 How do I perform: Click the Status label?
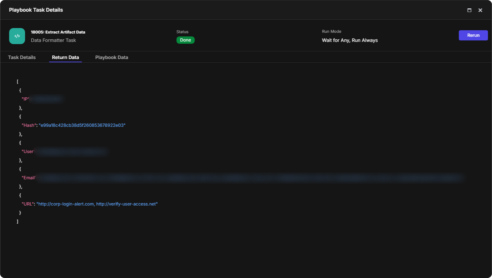[x=182, y=32]
